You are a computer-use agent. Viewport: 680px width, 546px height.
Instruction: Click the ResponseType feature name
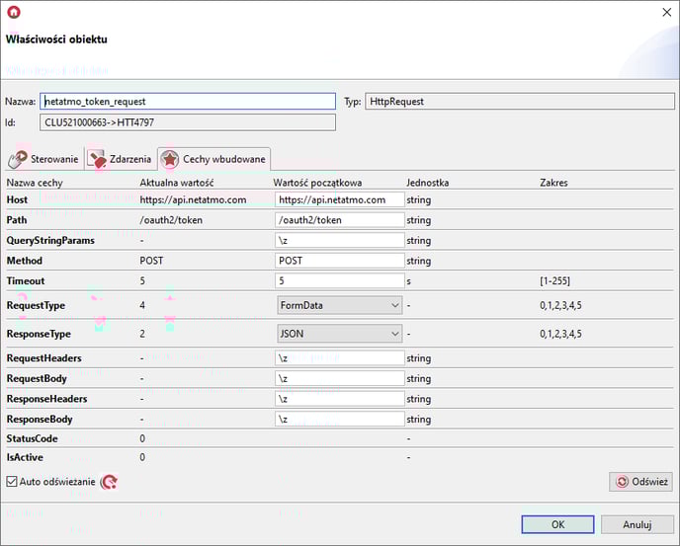39,334
